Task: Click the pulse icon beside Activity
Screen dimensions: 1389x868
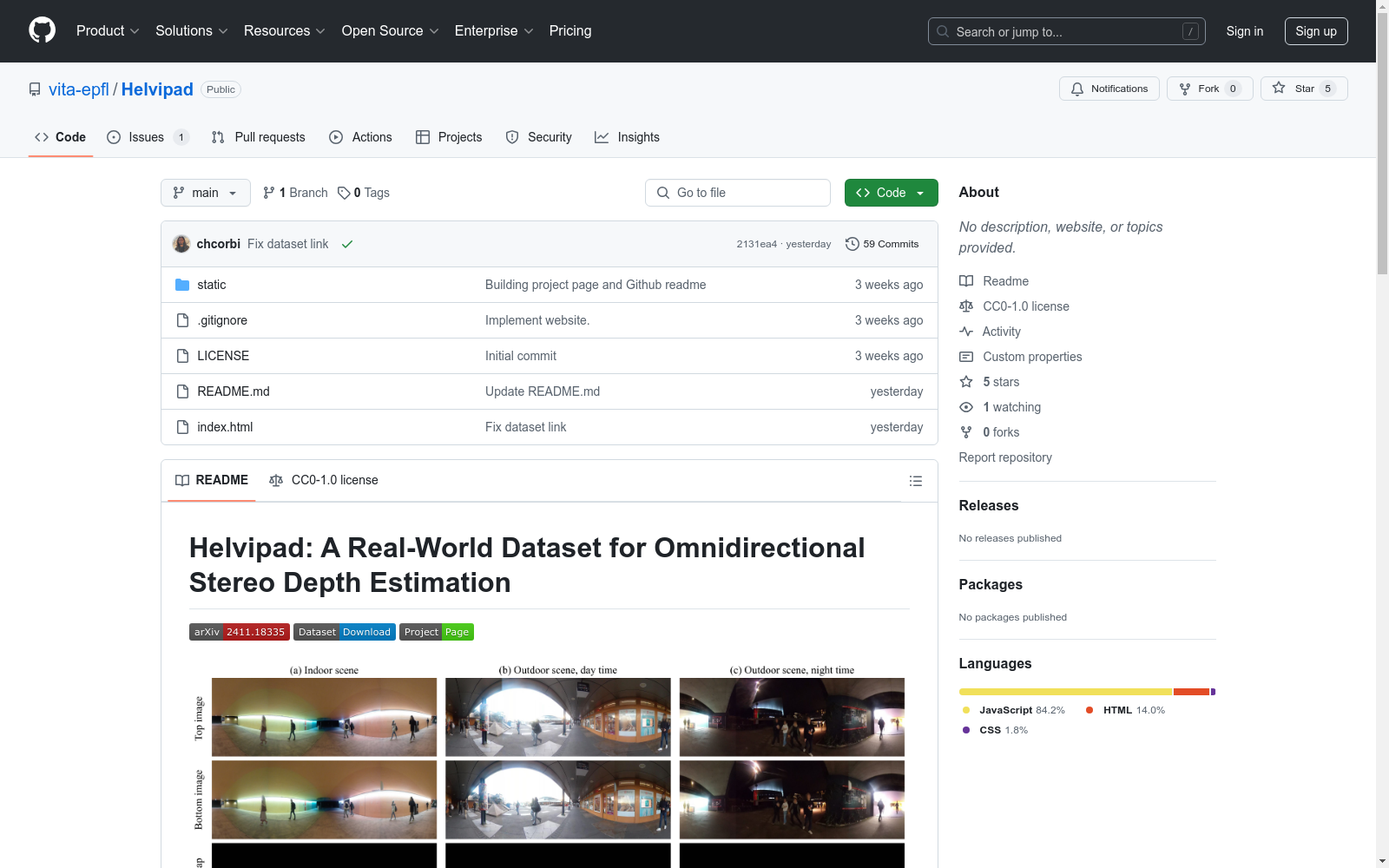Action: (x=966, y=332)
